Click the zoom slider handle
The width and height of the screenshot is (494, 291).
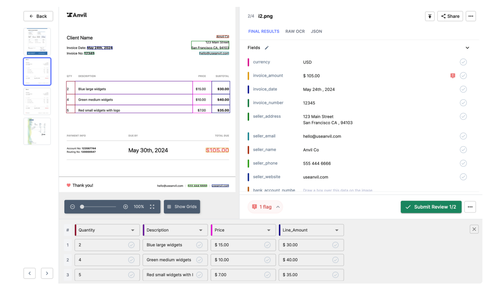coord(82,207)
